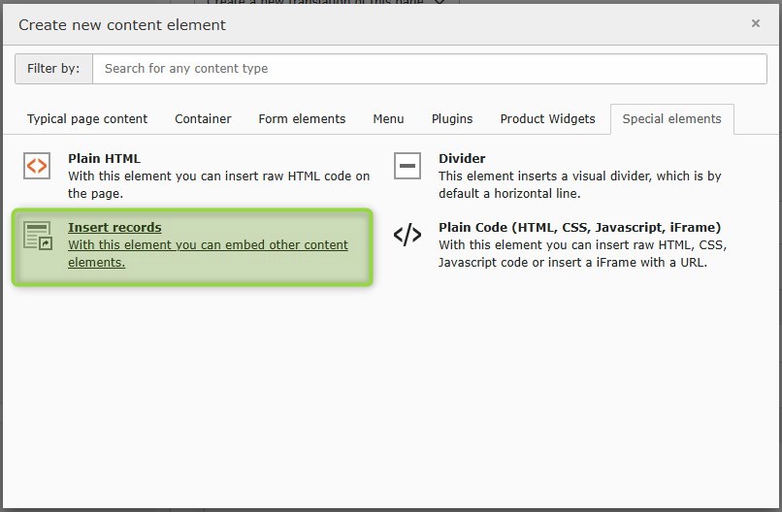782x512 pixels.
Task: Pick the Plain Code (HTML, CSS, Javascript, iFrame) title
Action: point(579,228)
